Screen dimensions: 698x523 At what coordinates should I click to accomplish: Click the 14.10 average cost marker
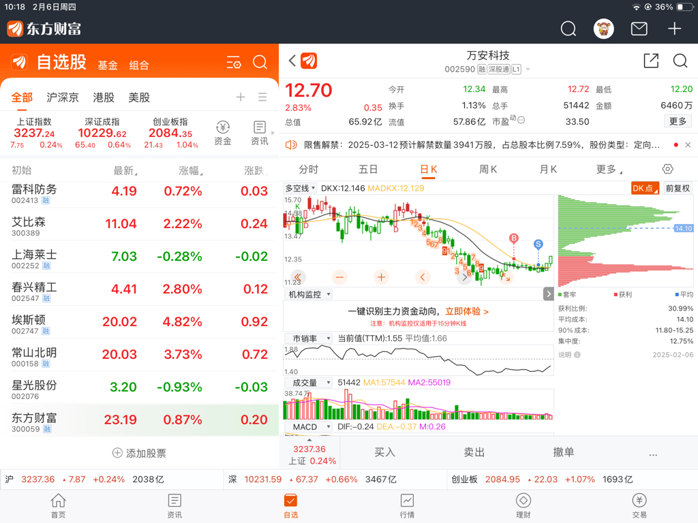[x=683, y=228]
